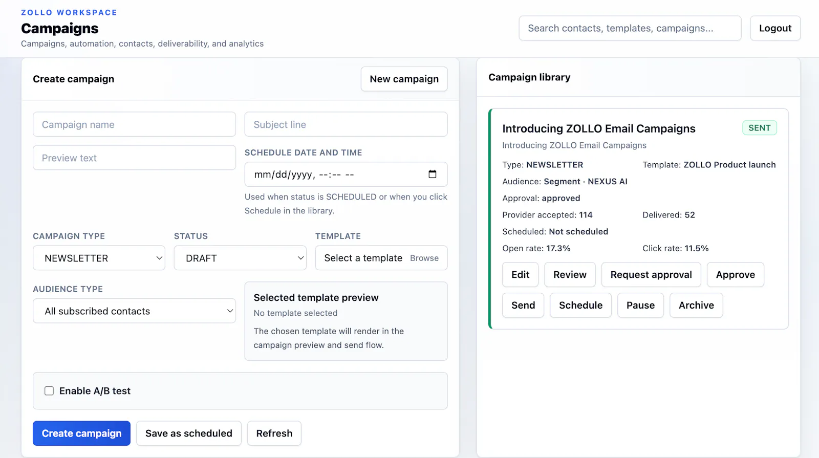819x458 pixels.
Task: Edit the Introducing ZOLLO Email Campaigns campaign
Action: coord(520,275)
